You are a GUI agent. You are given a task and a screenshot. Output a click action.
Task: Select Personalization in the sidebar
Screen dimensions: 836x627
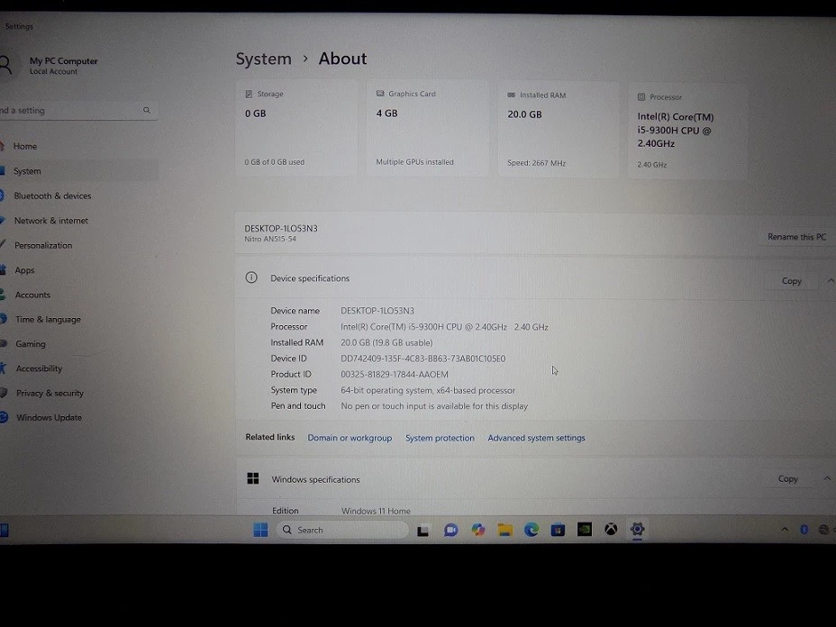point(43,245)
